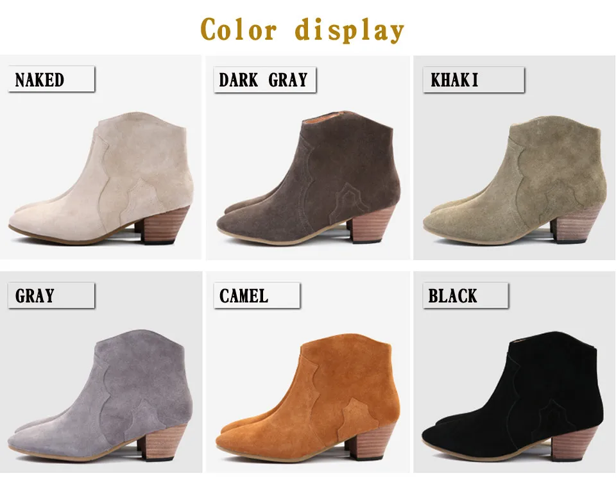Choose the camel orange boot photo
This screenshot has height=487, width=616.
[309, 397]
